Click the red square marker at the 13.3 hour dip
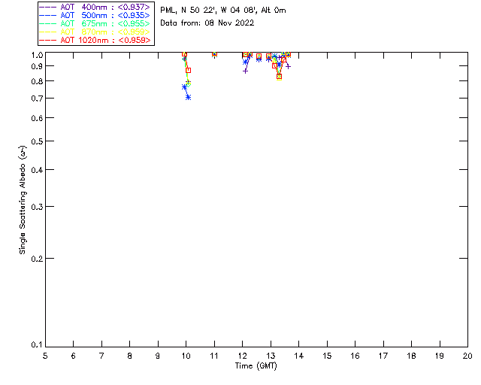This screenshot has width=481, height=385. (279, 77)
